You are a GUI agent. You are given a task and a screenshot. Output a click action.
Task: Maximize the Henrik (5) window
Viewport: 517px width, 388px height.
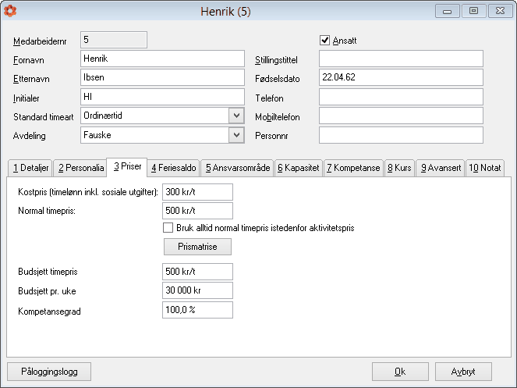click(x=474, y=11)
